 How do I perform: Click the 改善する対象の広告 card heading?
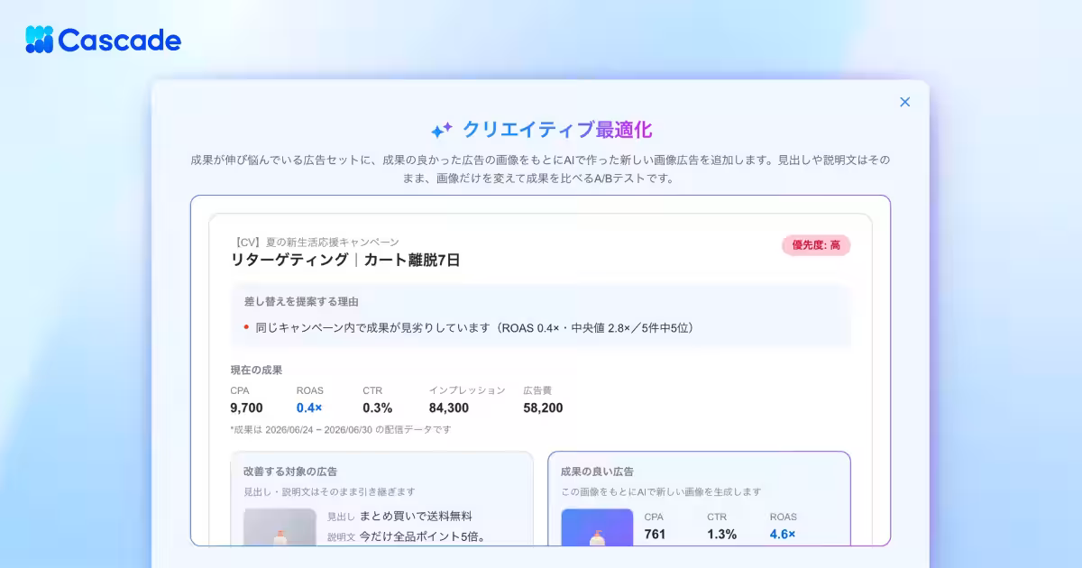pos(290,471)
